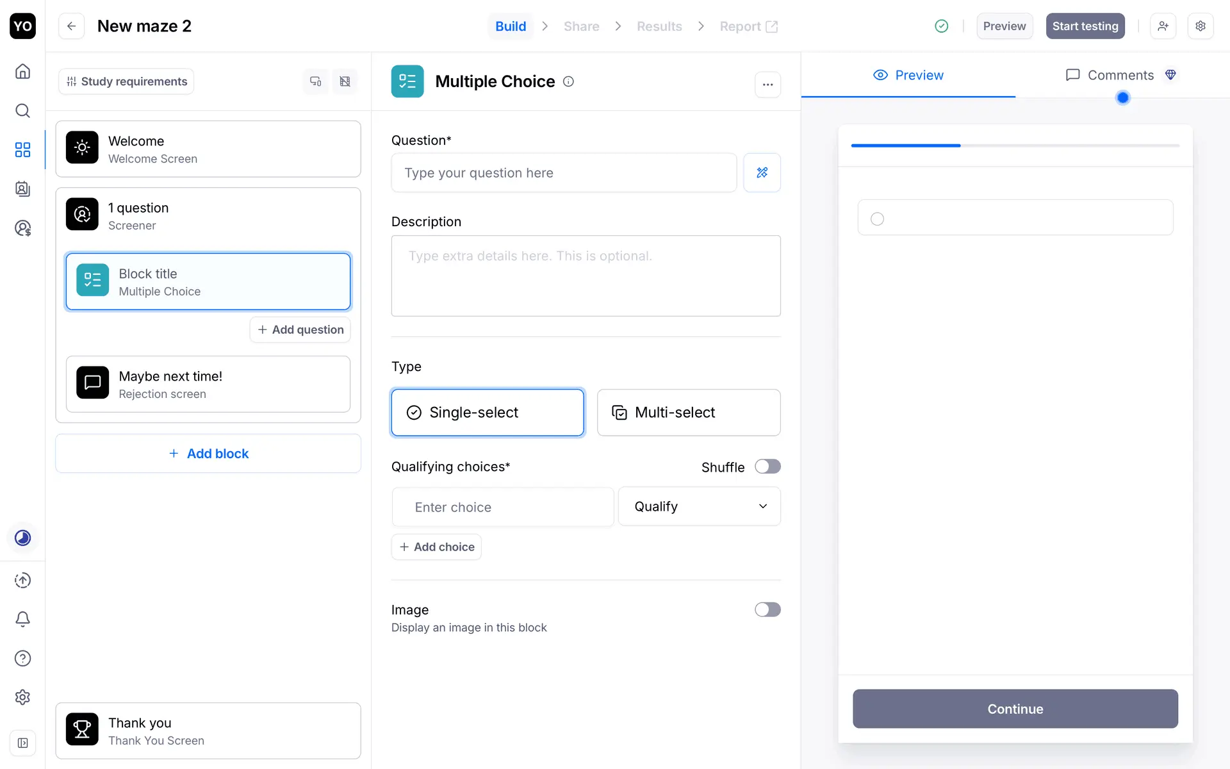Go to the Share step

click(x=581, y=26)
